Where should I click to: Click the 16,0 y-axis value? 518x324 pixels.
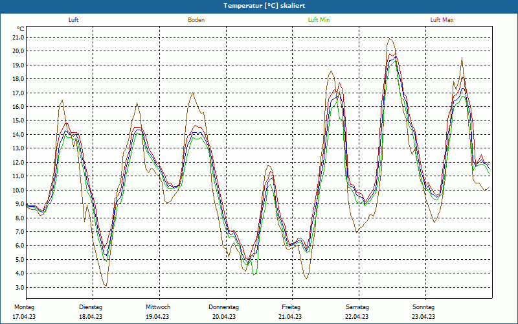coord(18,107)
